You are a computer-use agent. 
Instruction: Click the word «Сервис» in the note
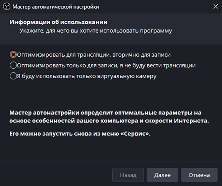(x=137, y=134)
